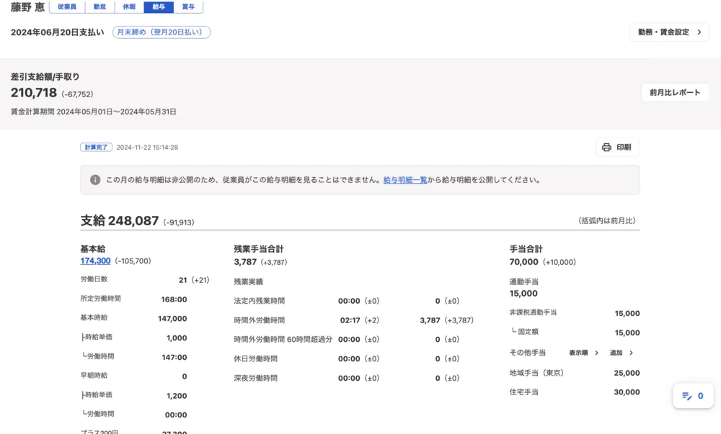
Task: Click the 地域手当（東京）value 25,000
Action: point(627,373)
